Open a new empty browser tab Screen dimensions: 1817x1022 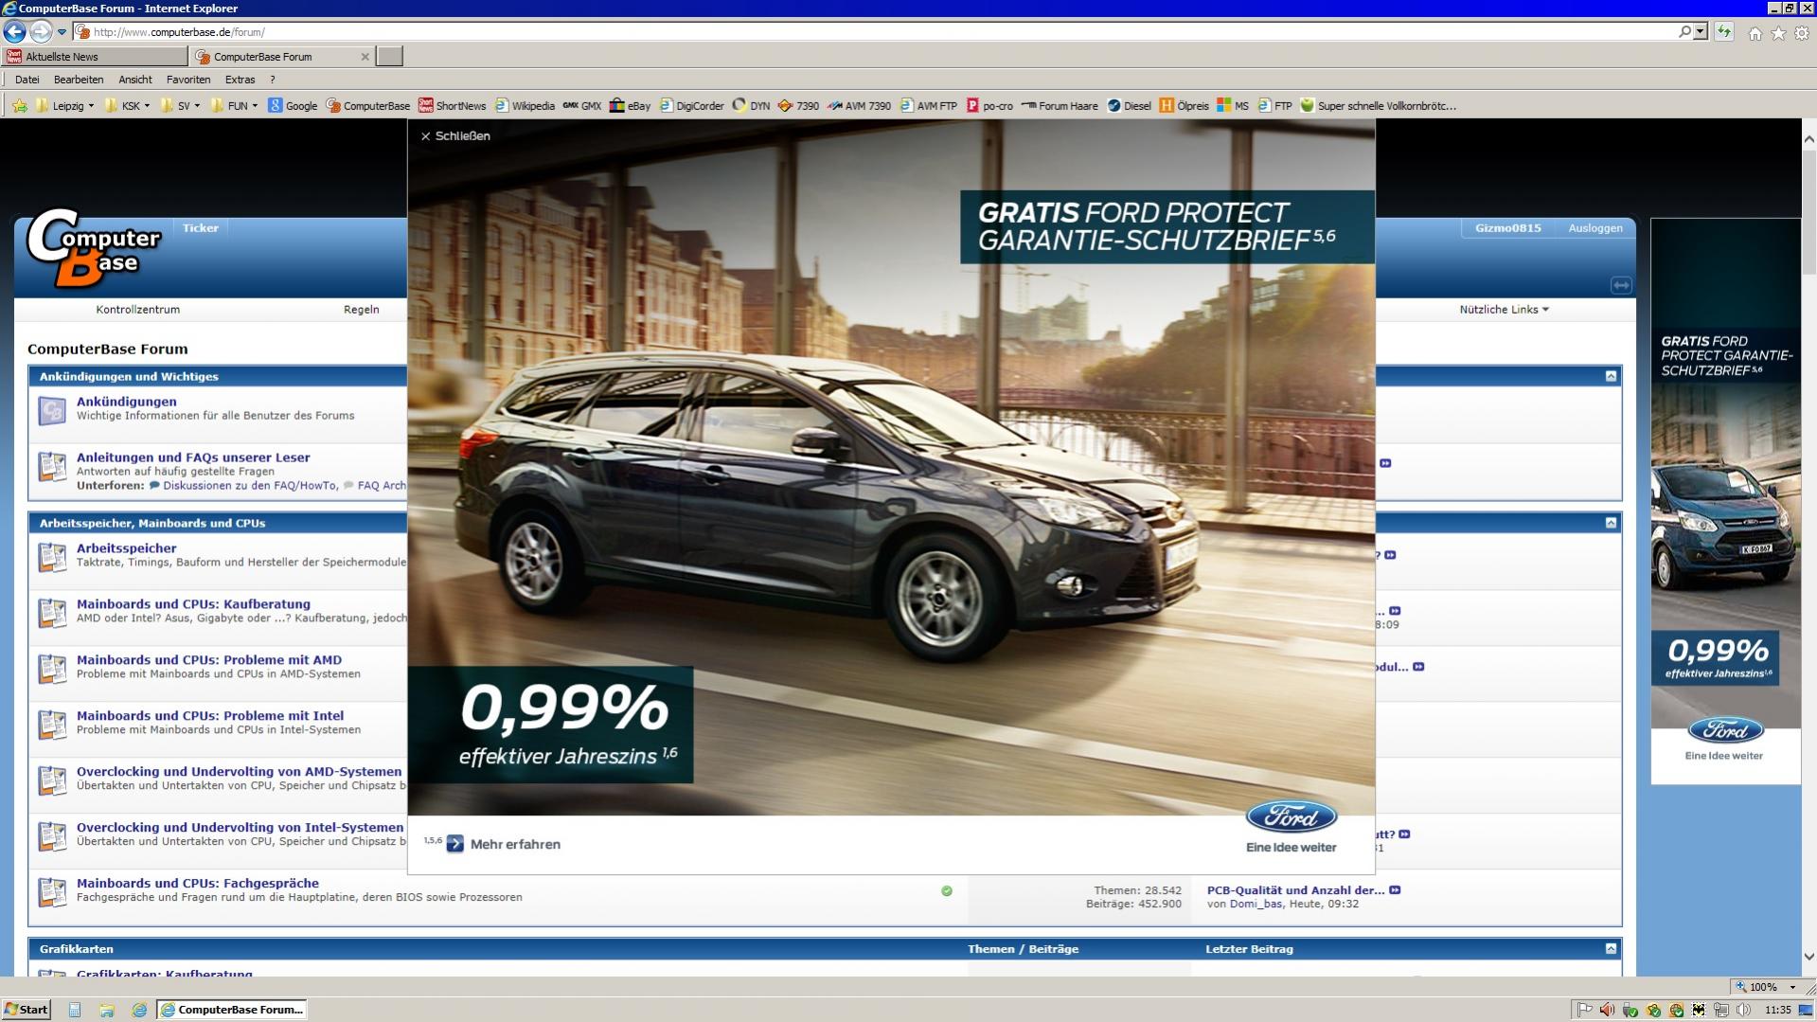click(390, 57)
